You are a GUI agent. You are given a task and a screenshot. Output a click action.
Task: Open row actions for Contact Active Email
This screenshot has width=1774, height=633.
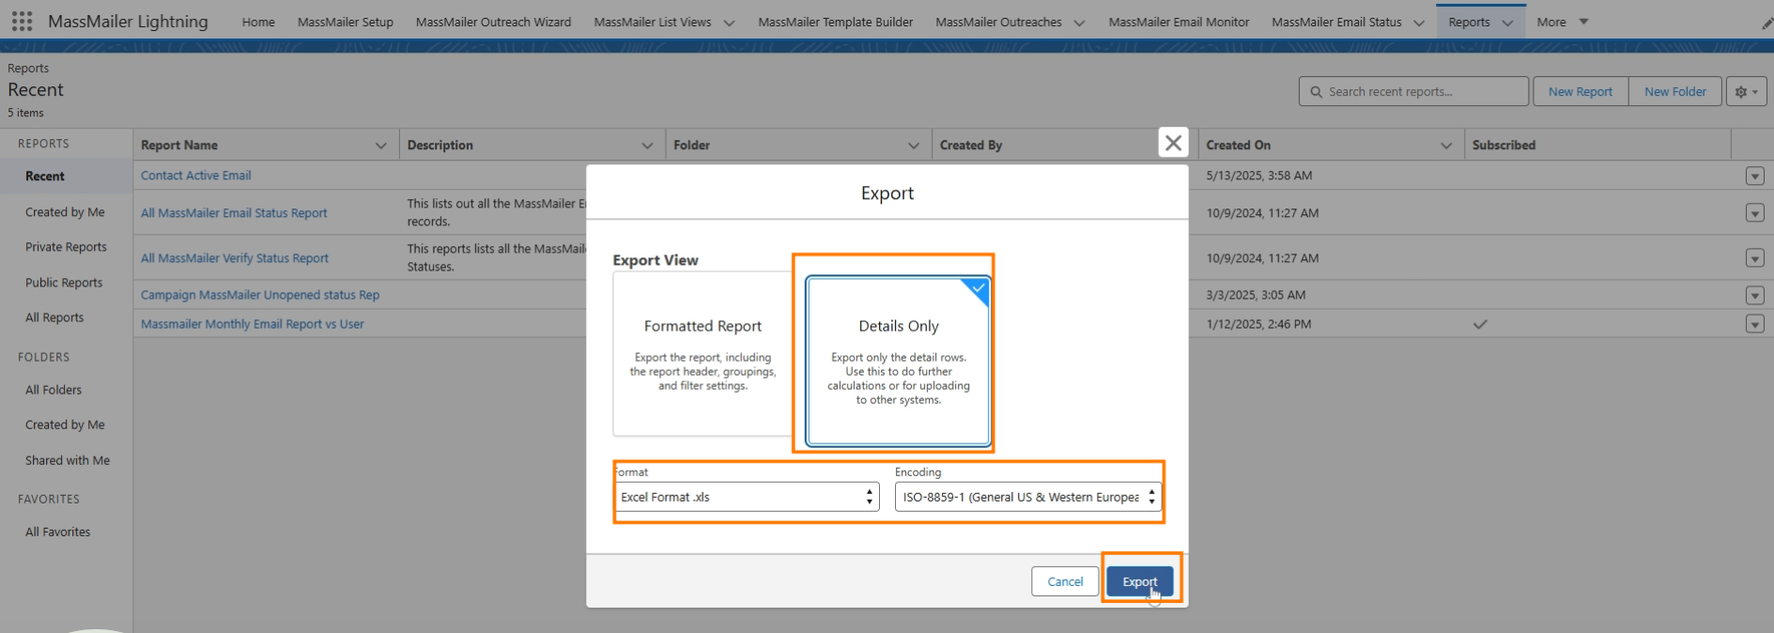pos(1754,176)
